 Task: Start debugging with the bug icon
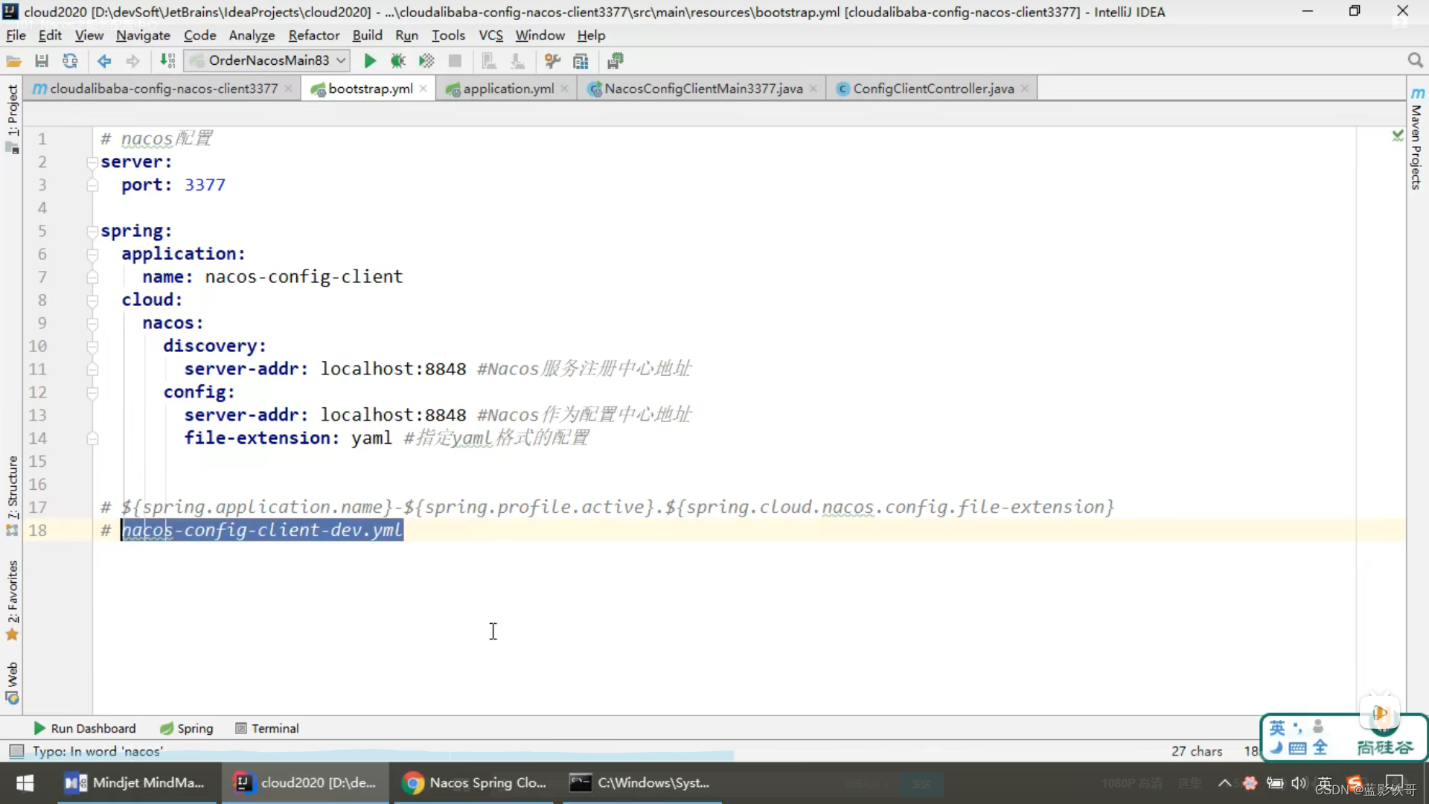click(398, 61)
